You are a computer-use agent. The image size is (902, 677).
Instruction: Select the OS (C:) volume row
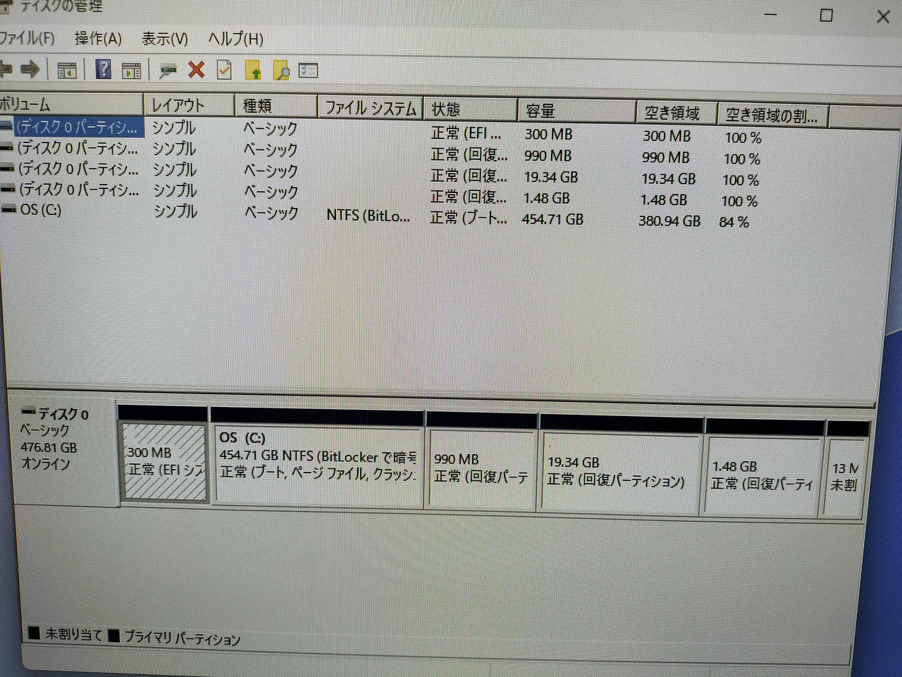pos(41,210)
